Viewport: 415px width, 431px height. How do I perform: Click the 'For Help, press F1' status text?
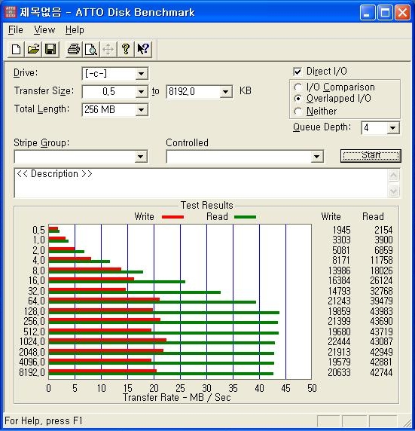[44, 421]
